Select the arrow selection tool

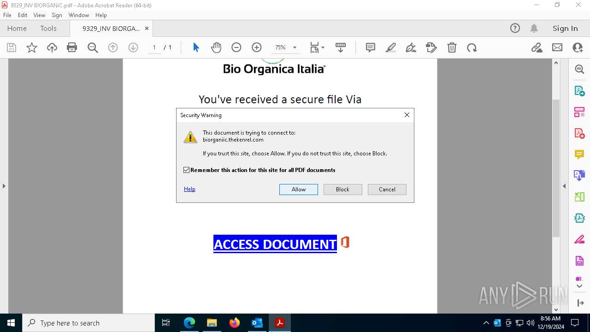pos(196,47)
